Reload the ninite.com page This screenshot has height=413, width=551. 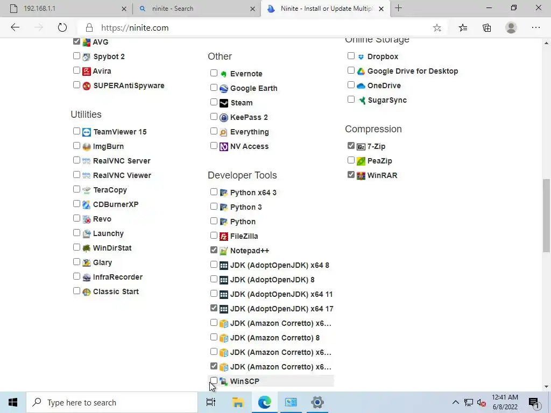[x=62, y=28]
